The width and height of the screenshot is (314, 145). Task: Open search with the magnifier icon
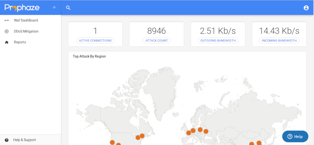pyautogui.click(x=68, y=8)
